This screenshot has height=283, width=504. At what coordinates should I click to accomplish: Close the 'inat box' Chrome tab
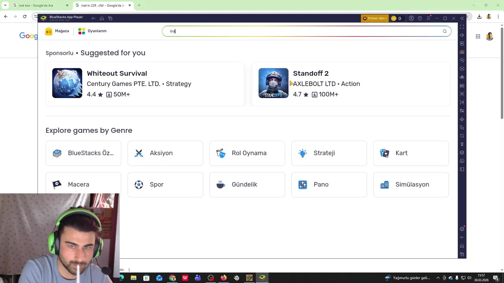pos(67,6)
